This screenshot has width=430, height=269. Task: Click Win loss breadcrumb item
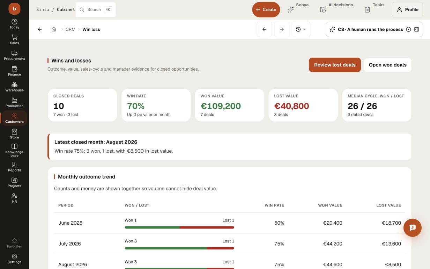(x=91, y=29)
